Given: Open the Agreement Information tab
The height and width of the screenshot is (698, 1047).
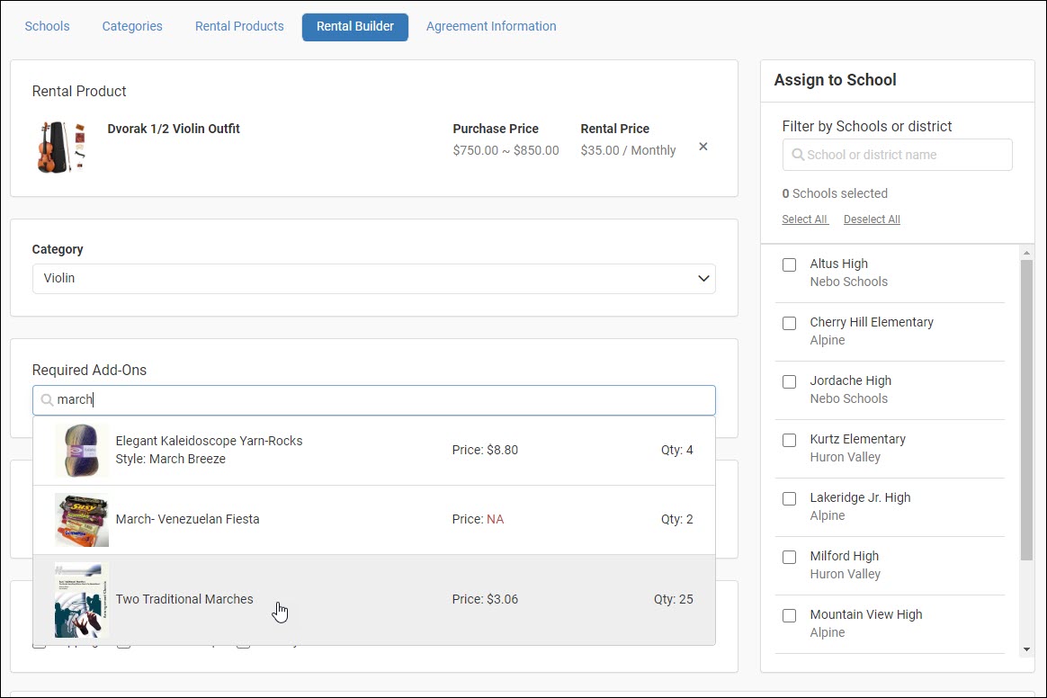Looking at the screenshot, I should (x=491, y=26).
